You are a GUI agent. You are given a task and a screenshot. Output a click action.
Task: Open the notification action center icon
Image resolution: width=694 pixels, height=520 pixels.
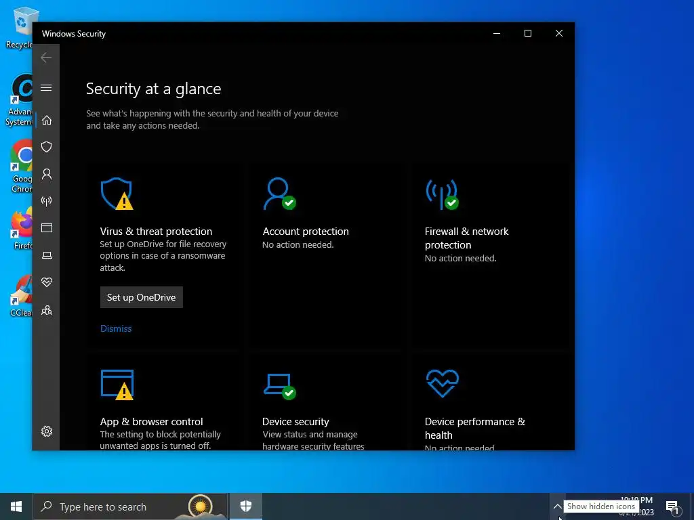coord(672,506)
